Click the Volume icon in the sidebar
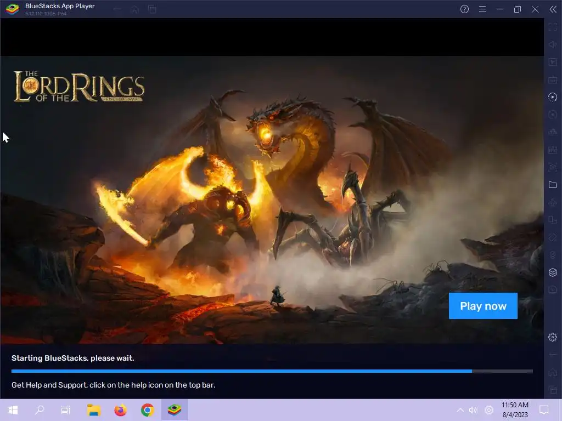The height and width of the screenshot is (421, 562). tap(553, 44)
